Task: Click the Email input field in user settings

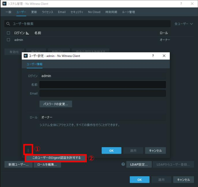Action: pyautogui.click(x=102, y=93)
